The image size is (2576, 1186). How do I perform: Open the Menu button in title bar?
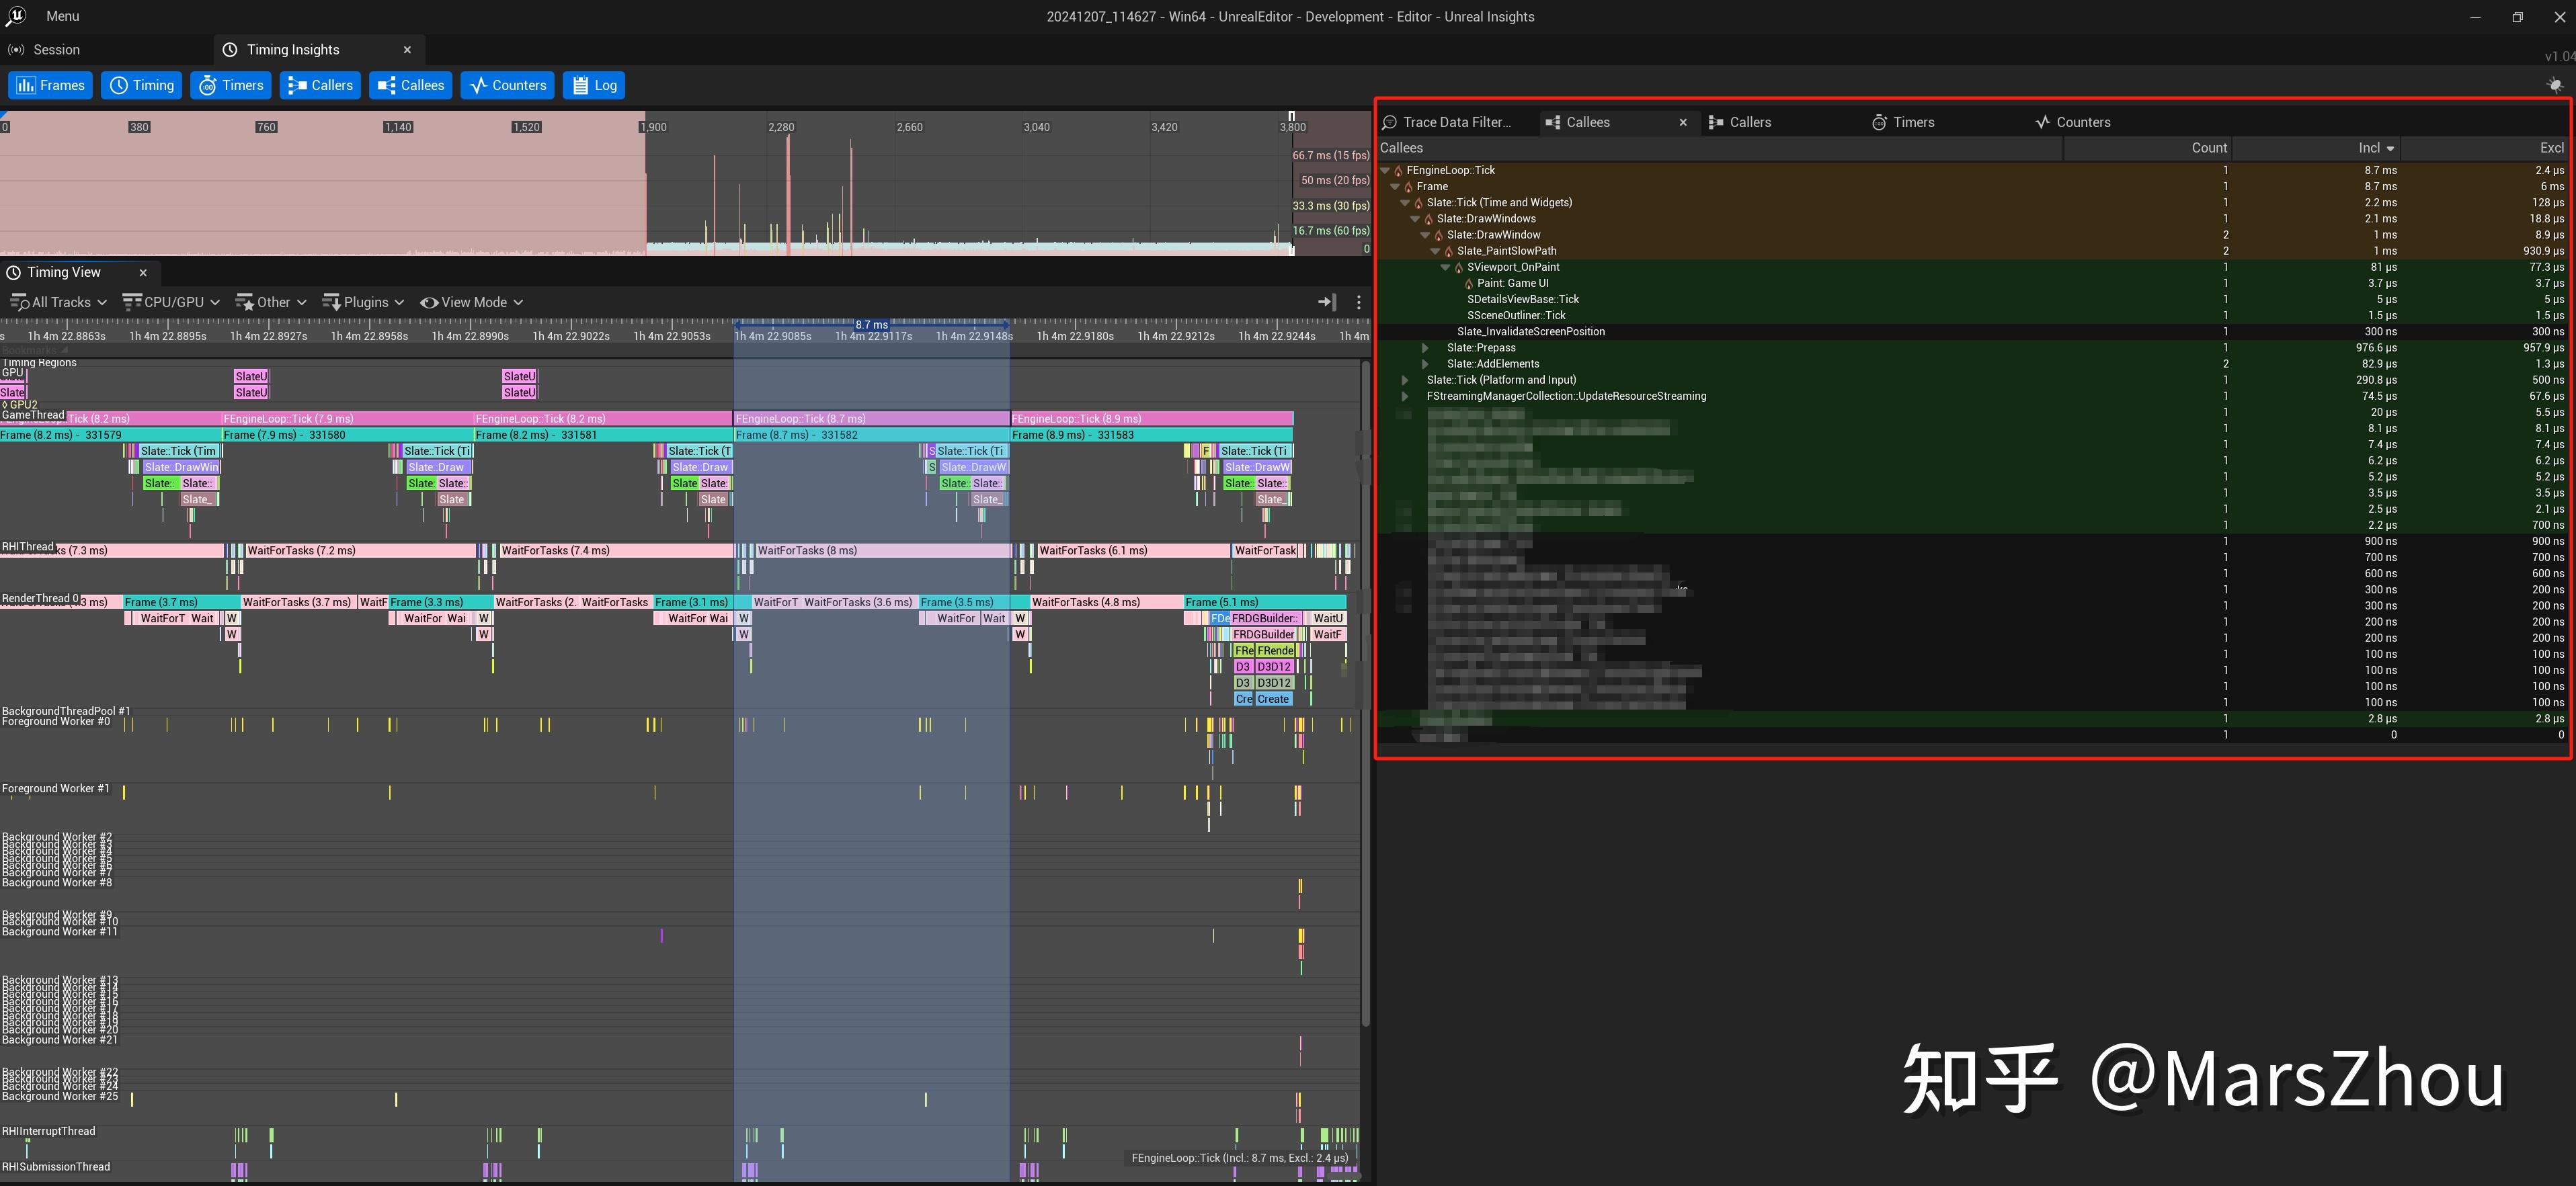pyautogui.click(x=62, y=16)
